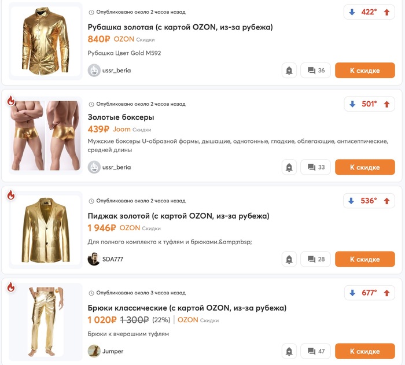Image resolution: width=405 pixels, height=365 pixels.
Task: Open the golden trousers product thumbnail
Action: click(46, 322)
